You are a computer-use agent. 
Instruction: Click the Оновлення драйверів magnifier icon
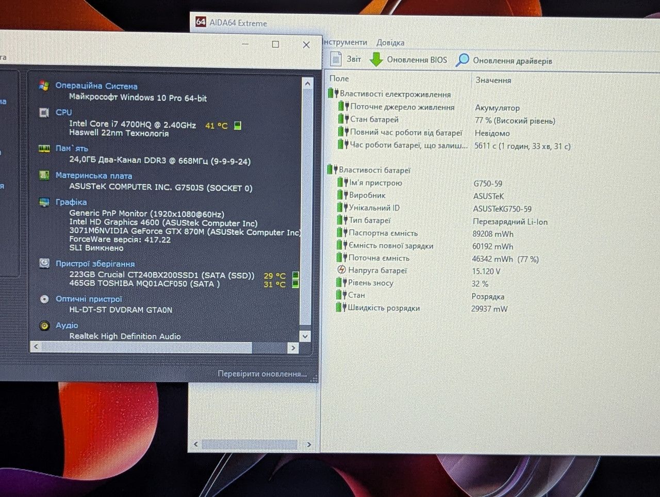click(x=463, y=60)
